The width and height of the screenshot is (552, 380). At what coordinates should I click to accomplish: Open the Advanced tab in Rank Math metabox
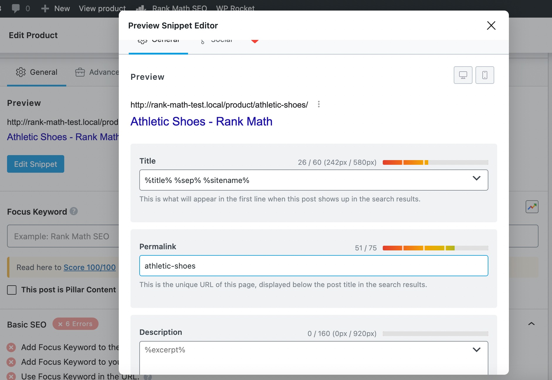click(97, 72)
